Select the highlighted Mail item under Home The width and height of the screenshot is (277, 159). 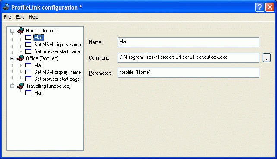[x=38, y=38]
